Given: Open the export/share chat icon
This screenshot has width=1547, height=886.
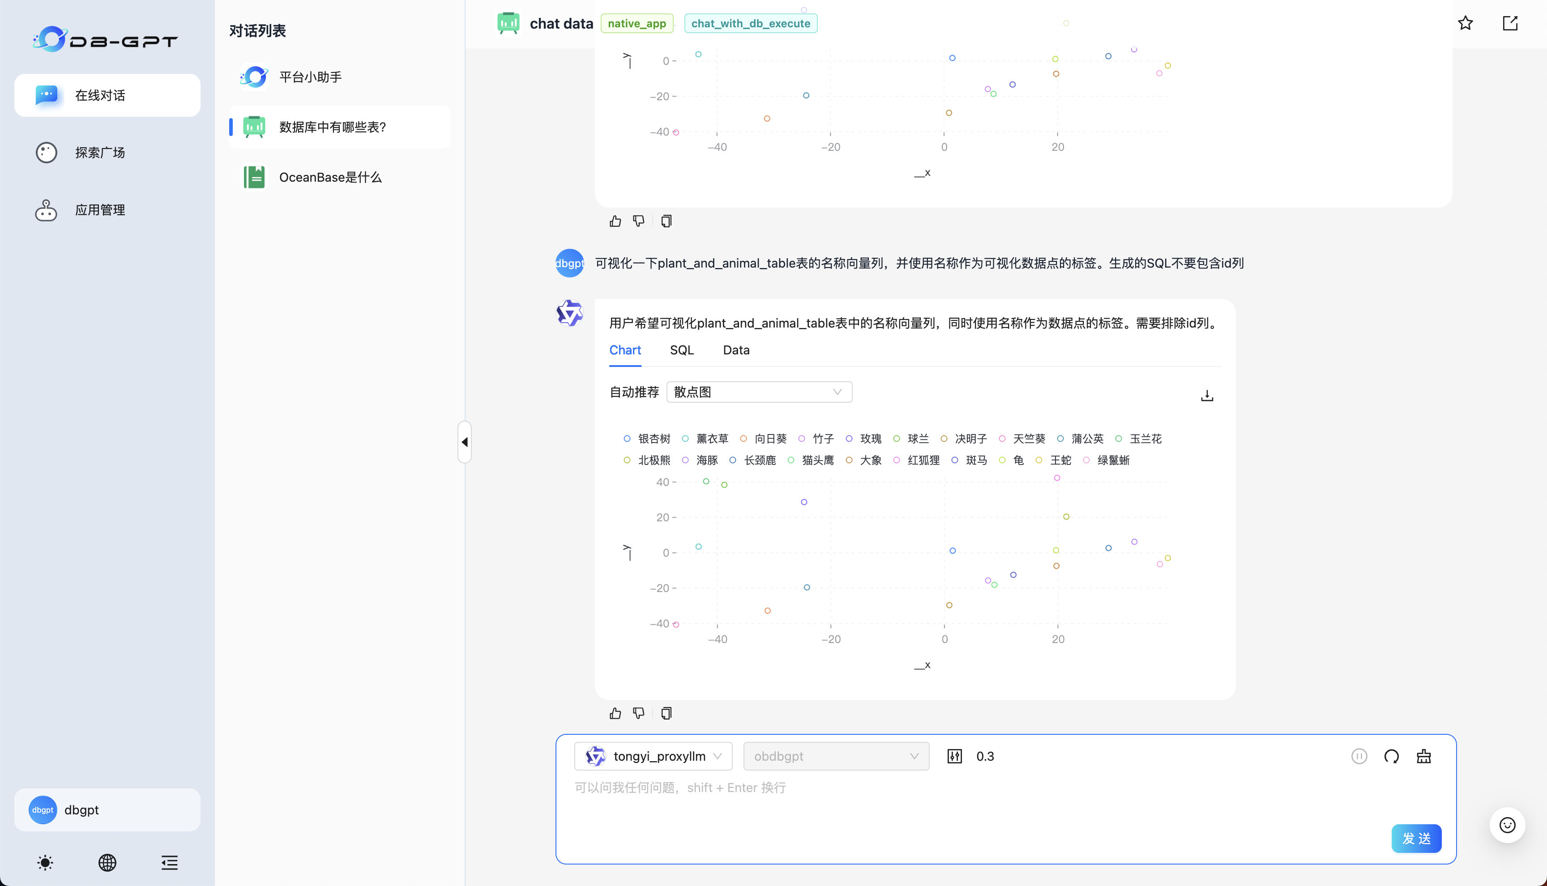Looking at the screenshot, I should coord(1511,23).
